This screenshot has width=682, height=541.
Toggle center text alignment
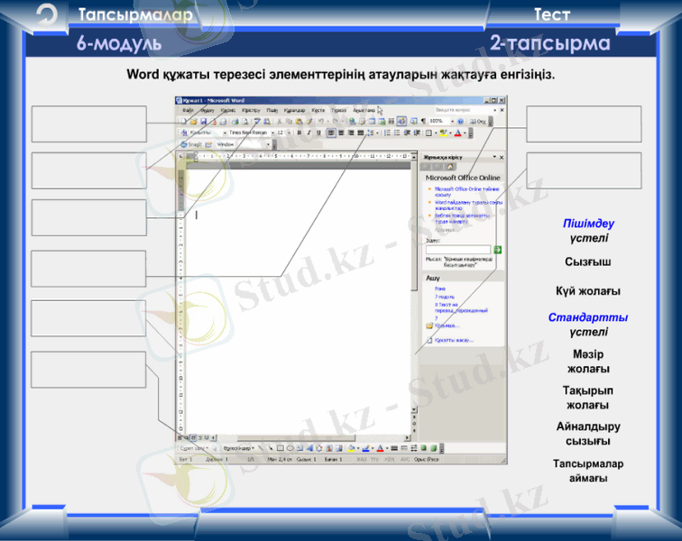[342, 133]
